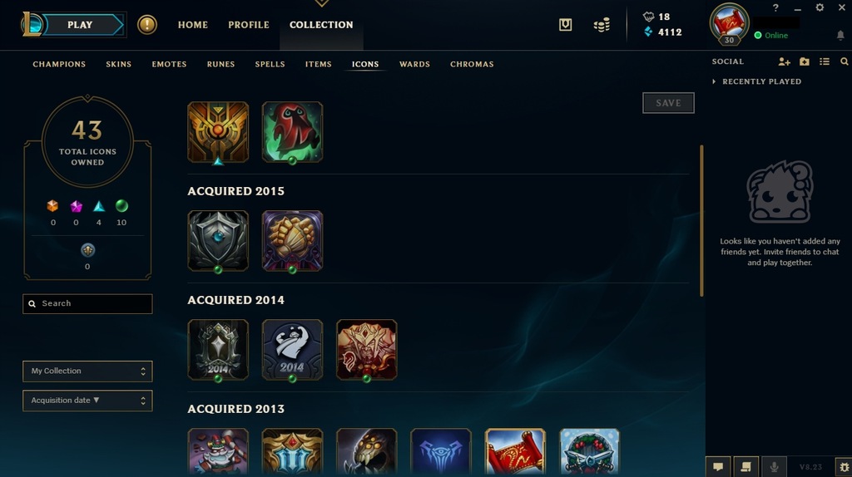Screen dimensions: 852x477
Task: Select the red hooded ghost icon
Action: [x=292, y=132]
